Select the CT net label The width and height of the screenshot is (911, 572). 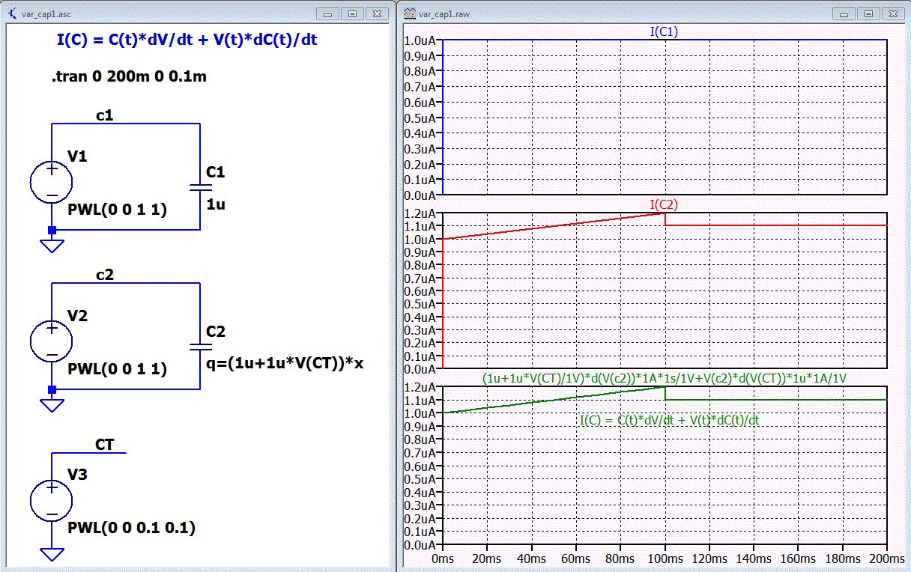coord(104,445)
